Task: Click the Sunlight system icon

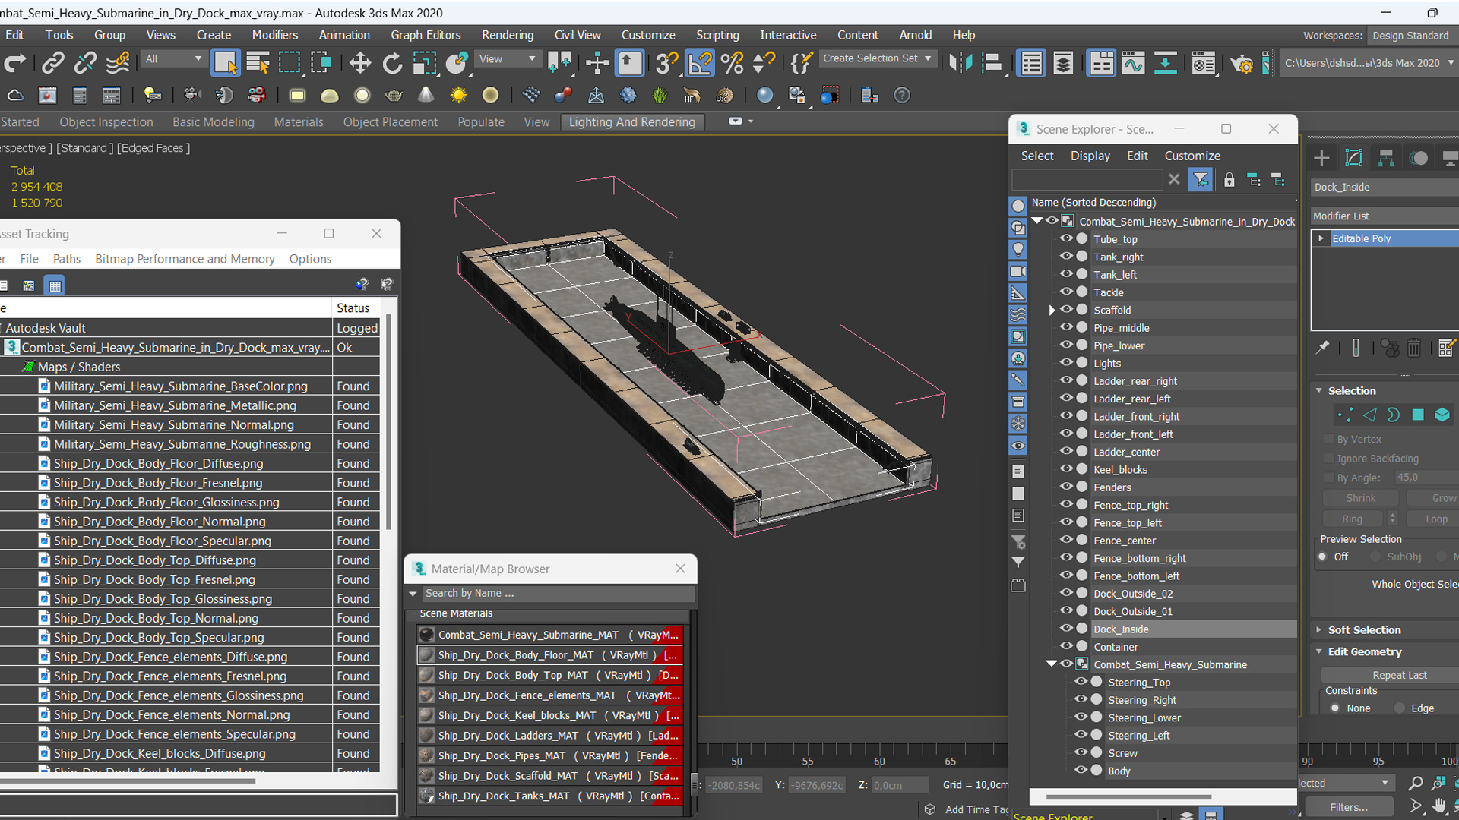Action: [458, 95]
